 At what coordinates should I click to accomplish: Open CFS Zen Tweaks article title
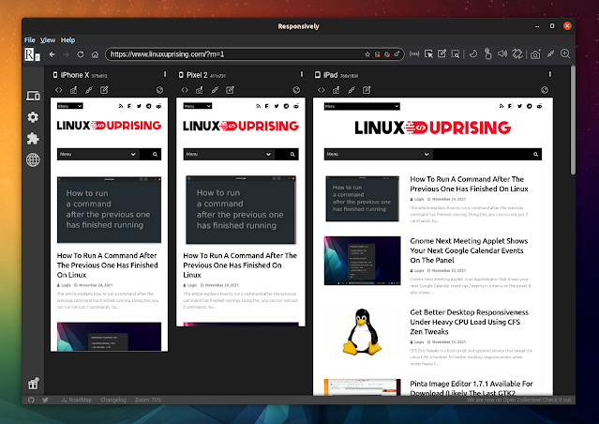point(469,322)
